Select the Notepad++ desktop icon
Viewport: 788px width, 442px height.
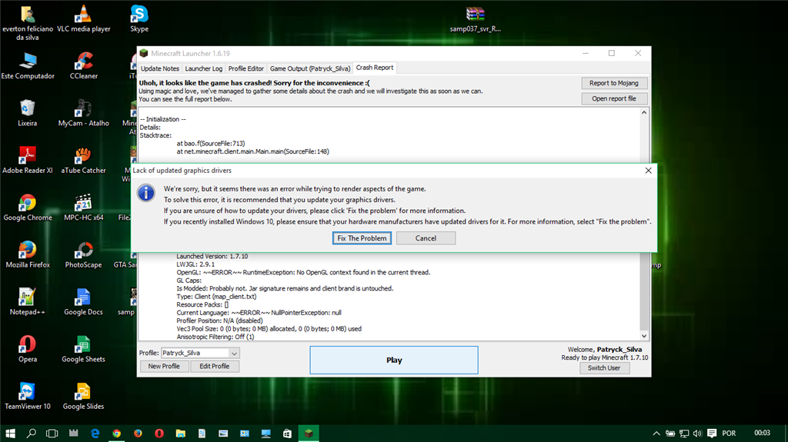pyautogui.click(x=28, y=302)
